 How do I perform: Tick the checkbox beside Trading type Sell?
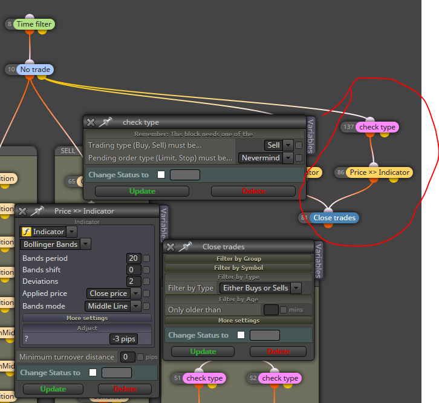(299, 145)
